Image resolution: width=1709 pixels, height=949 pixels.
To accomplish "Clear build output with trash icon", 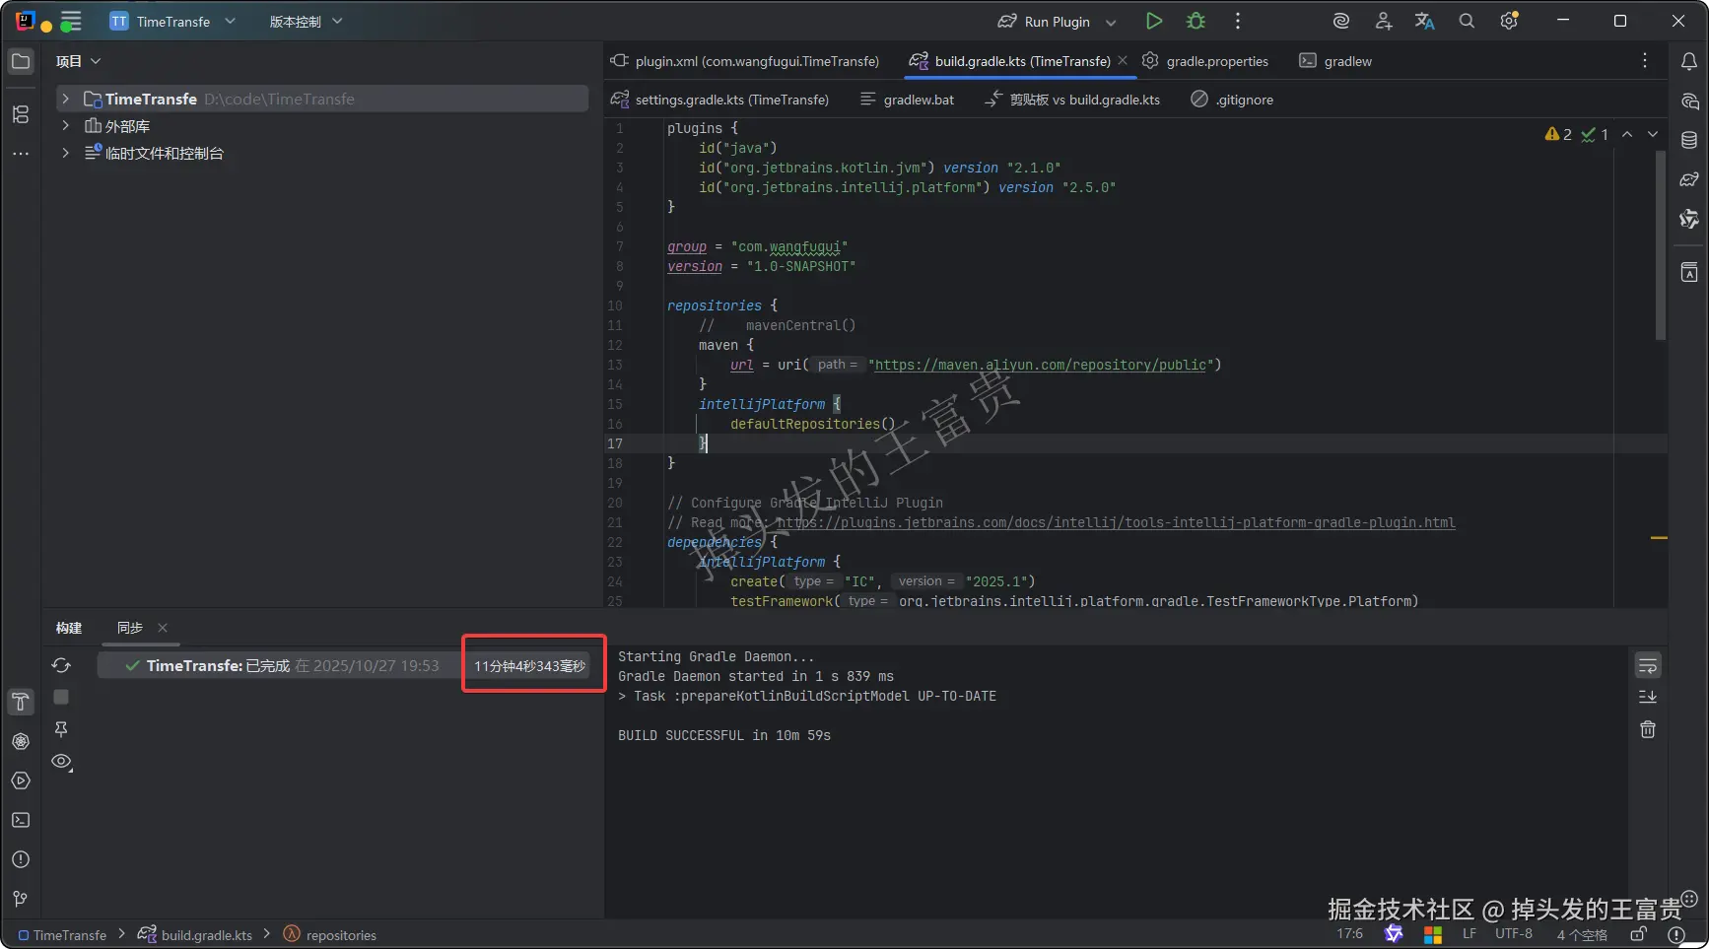I will 1647,729.
